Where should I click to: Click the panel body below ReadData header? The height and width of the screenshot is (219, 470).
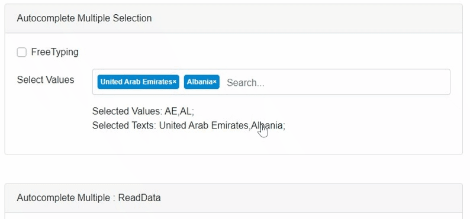click(234, 216)
